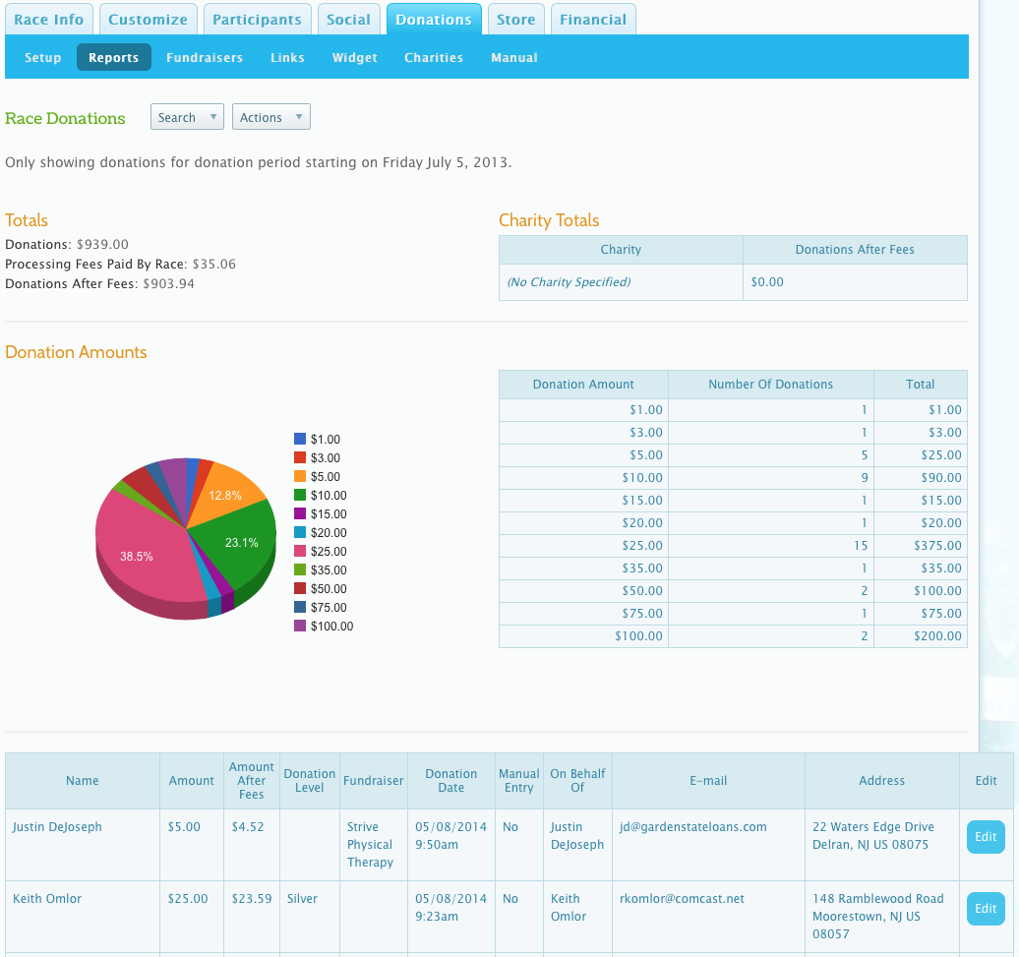Open the Reports section

click(113, 57)
